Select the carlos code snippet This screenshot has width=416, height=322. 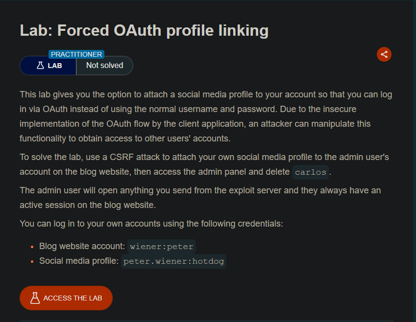311,172
